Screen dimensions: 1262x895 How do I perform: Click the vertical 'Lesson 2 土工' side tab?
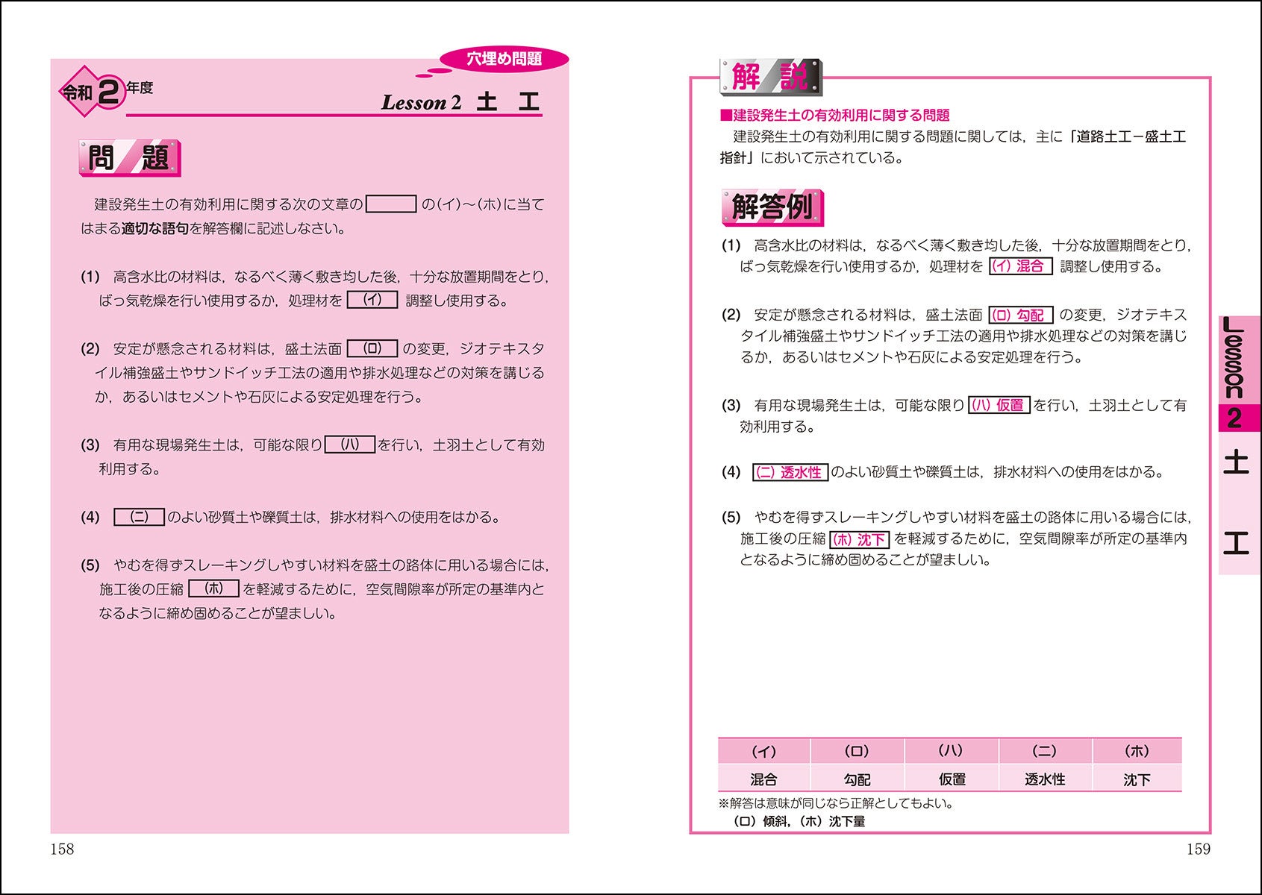(1238, 445)
